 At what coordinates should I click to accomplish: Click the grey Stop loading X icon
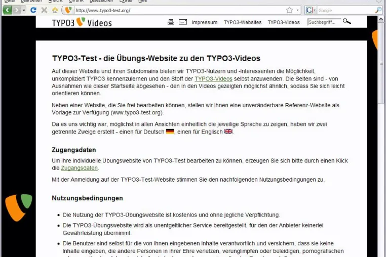pyautogui.click(x=44, y=10)
